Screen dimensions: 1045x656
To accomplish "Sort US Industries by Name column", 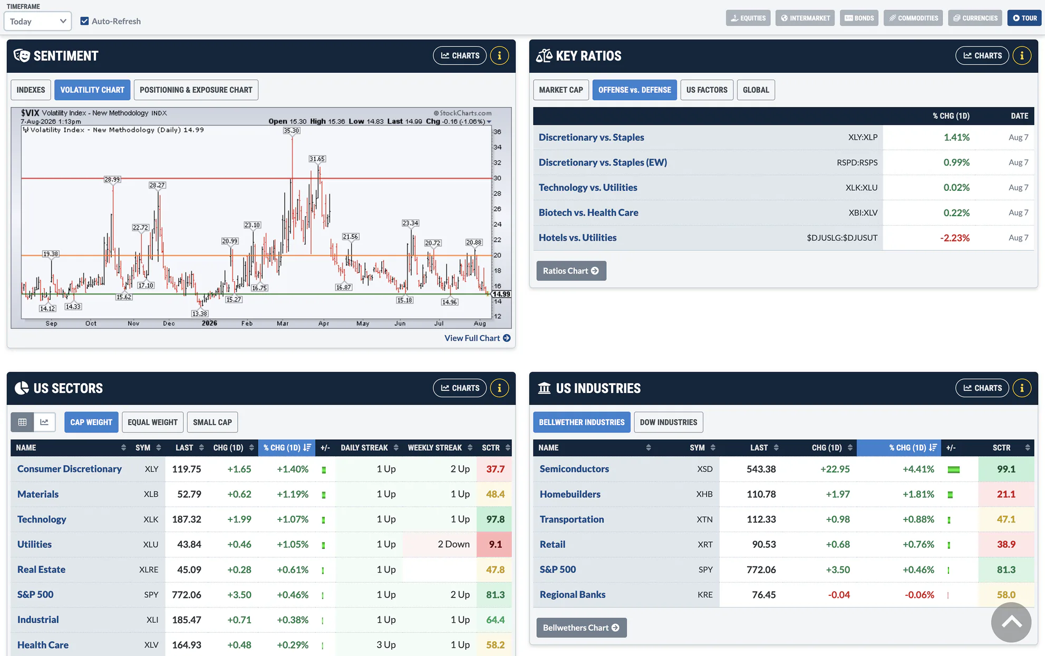I will point(594,448).
